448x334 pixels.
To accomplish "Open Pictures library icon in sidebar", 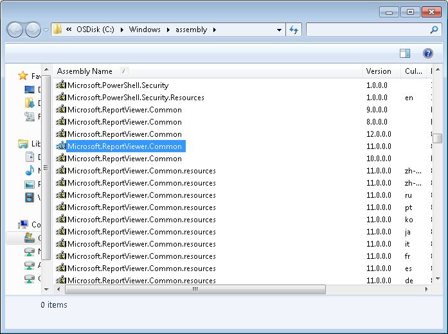I will [x=30, y=184].
